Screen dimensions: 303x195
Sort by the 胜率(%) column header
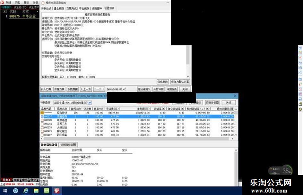(x=98, y=109)
